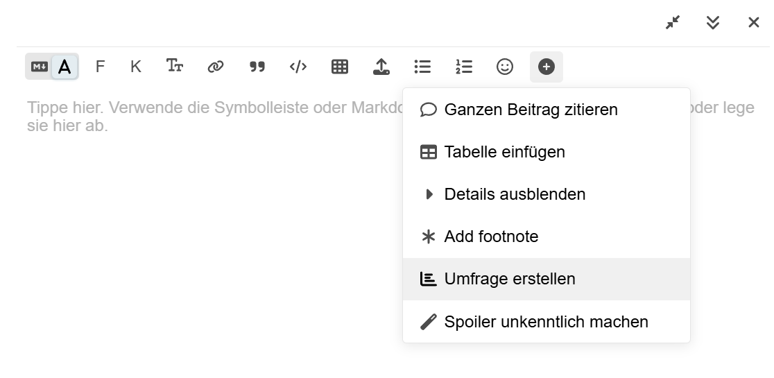
Task: Add a blockquote with the quote icon
Action: point(257,67)
